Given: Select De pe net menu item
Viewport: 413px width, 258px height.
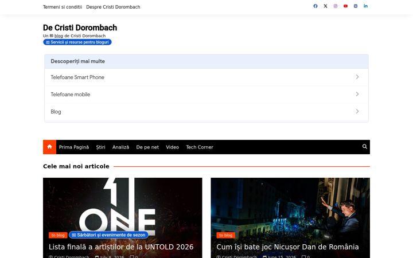Looking at the screenshot, I should [147, 147].
